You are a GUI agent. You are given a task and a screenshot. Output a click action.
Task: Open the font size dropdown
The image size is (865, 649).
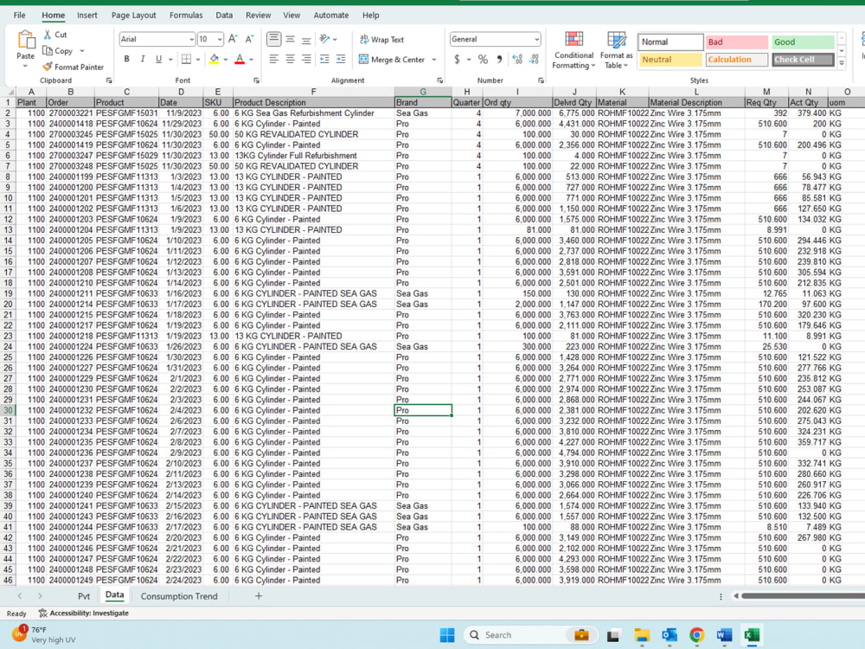(x=220, y=39)
